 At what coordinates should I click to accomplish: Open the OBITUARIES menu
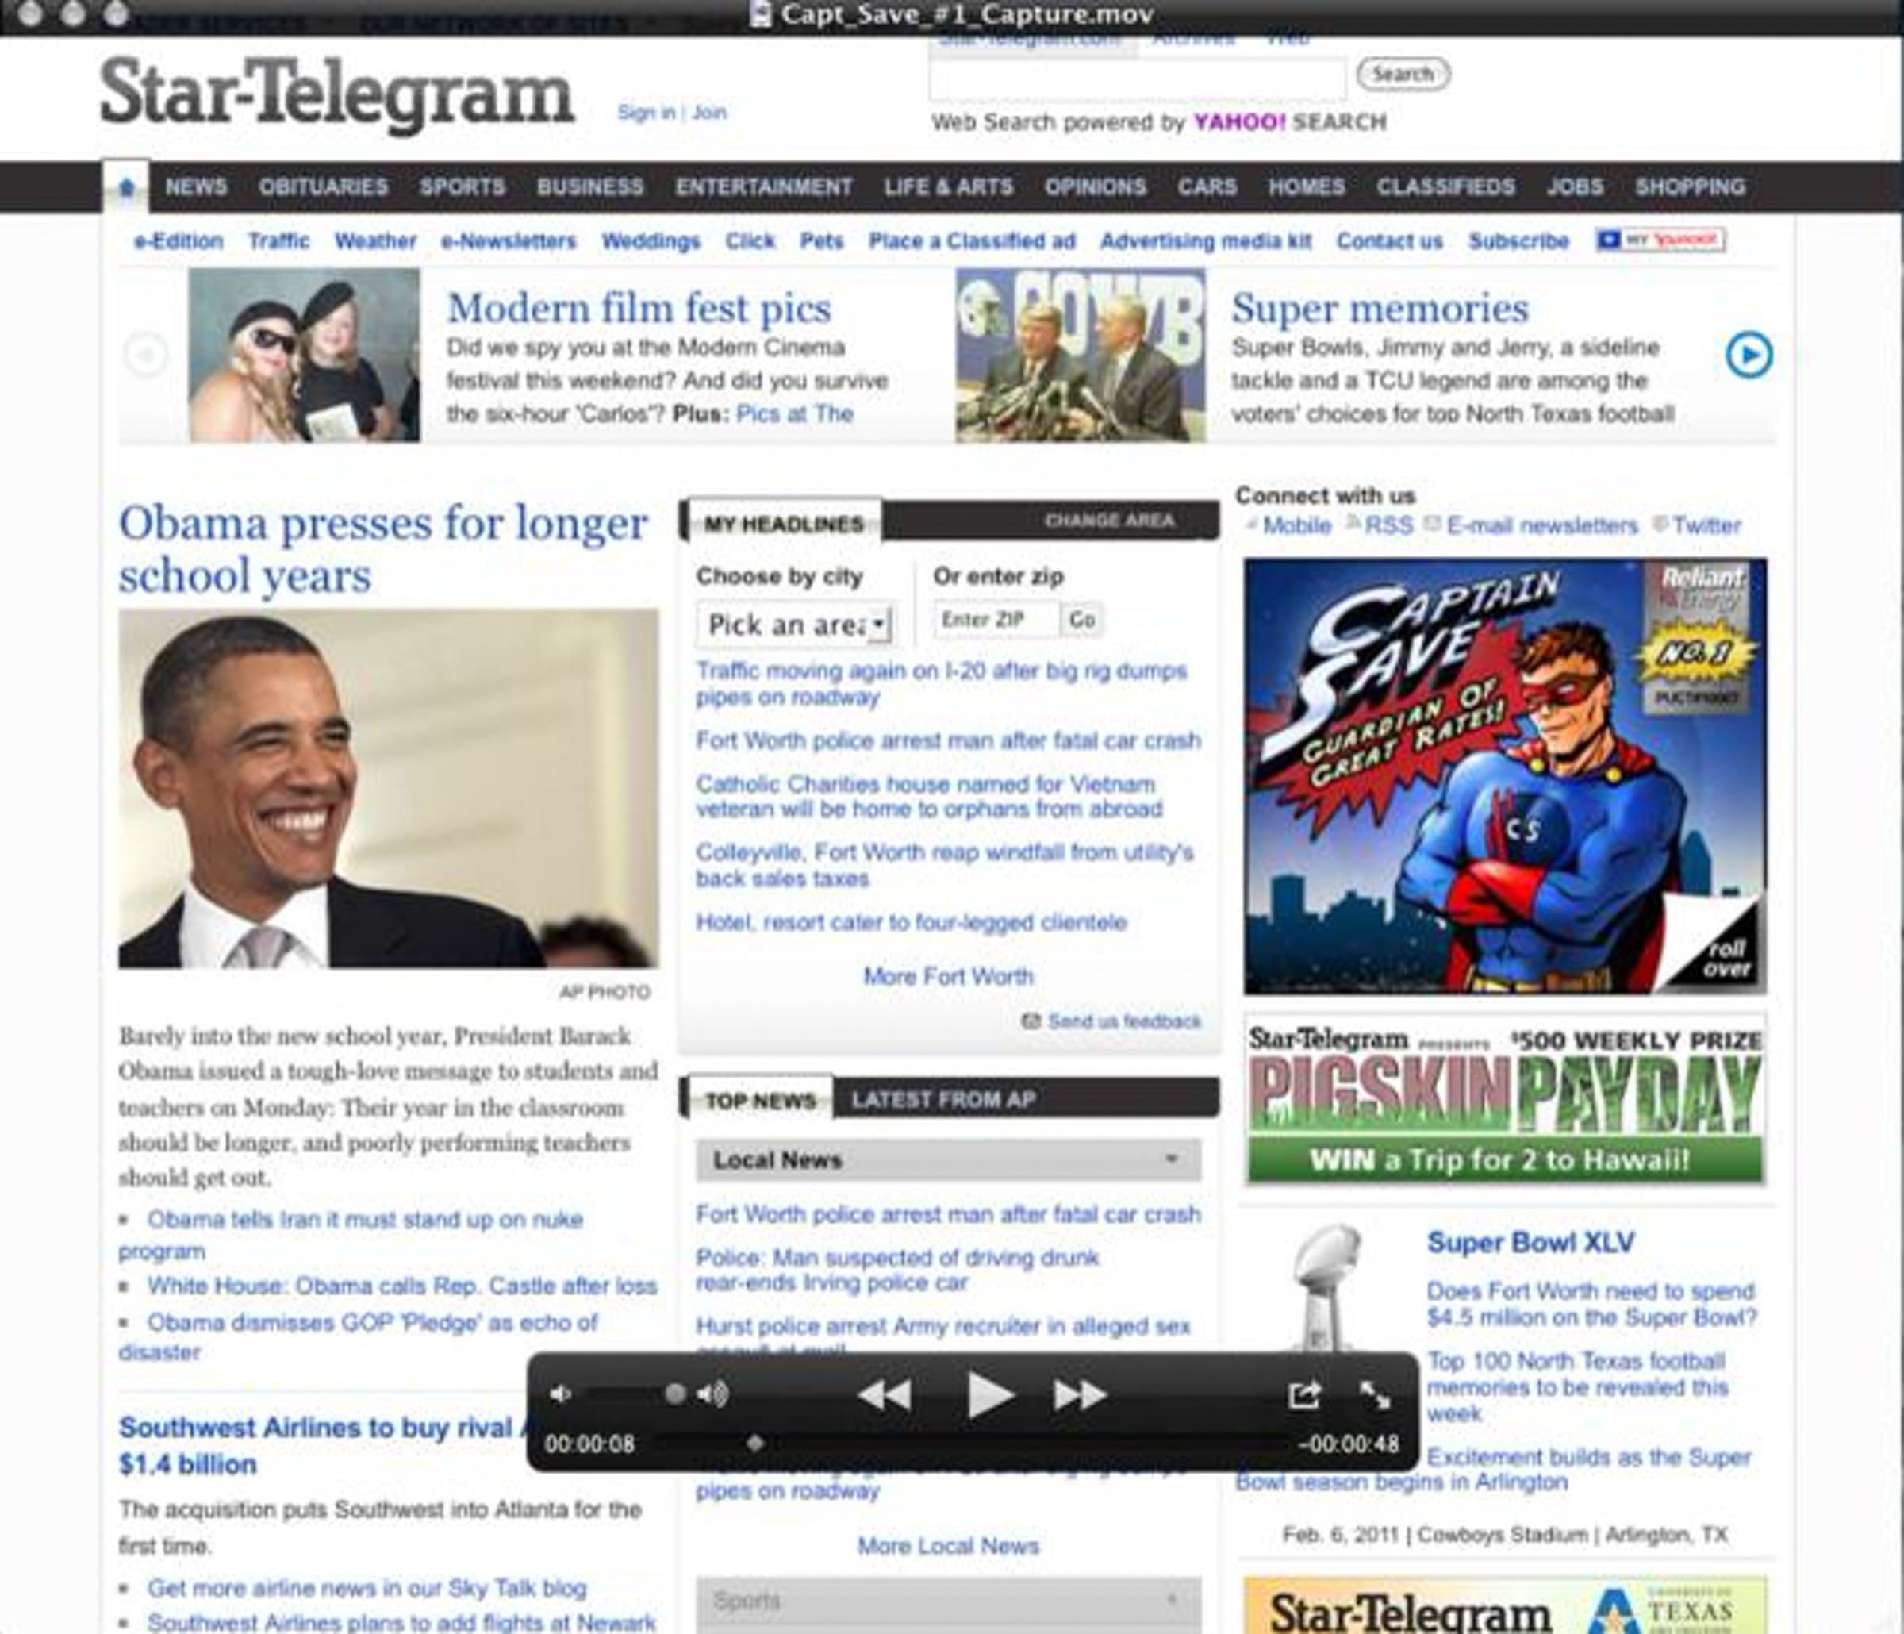[324, 187]
